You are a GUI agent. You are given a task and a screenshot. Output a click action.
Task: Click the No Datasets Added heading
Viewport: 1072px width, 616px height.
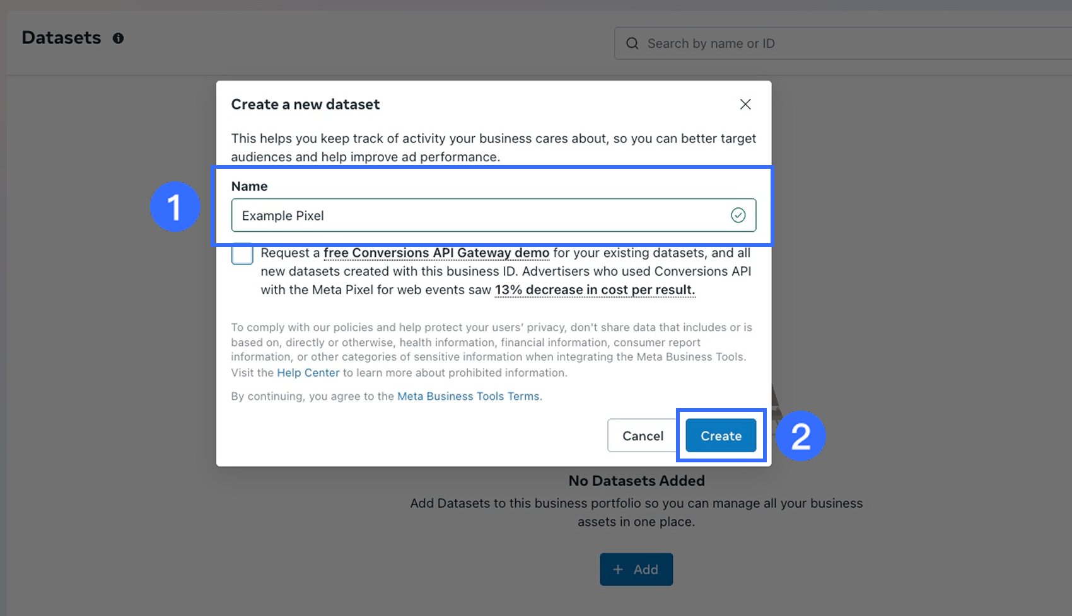pyautogui.click(x=636, y=481)
